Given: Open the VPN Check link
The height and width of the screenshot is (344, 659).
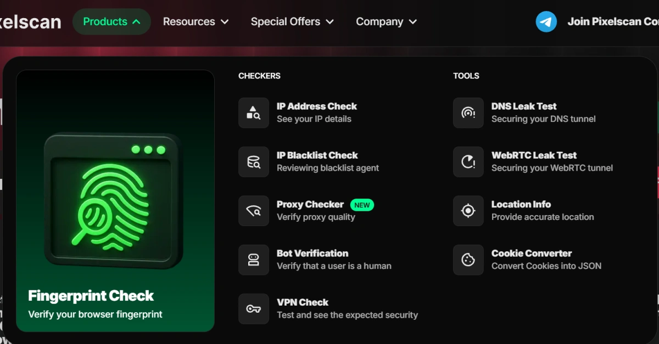Looking at the screenshot, I should coord(303,302).
